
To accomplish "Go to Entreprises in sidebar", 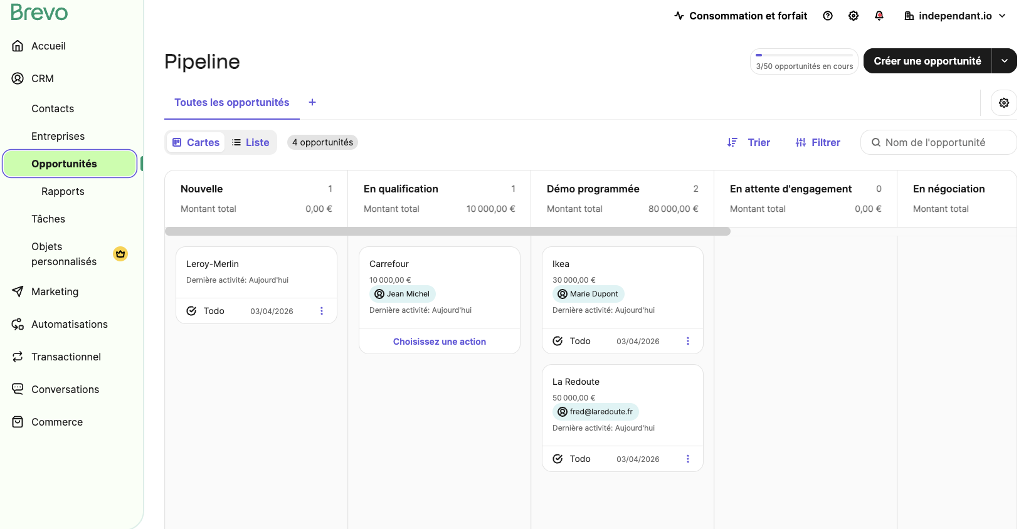I will point(58,136).
